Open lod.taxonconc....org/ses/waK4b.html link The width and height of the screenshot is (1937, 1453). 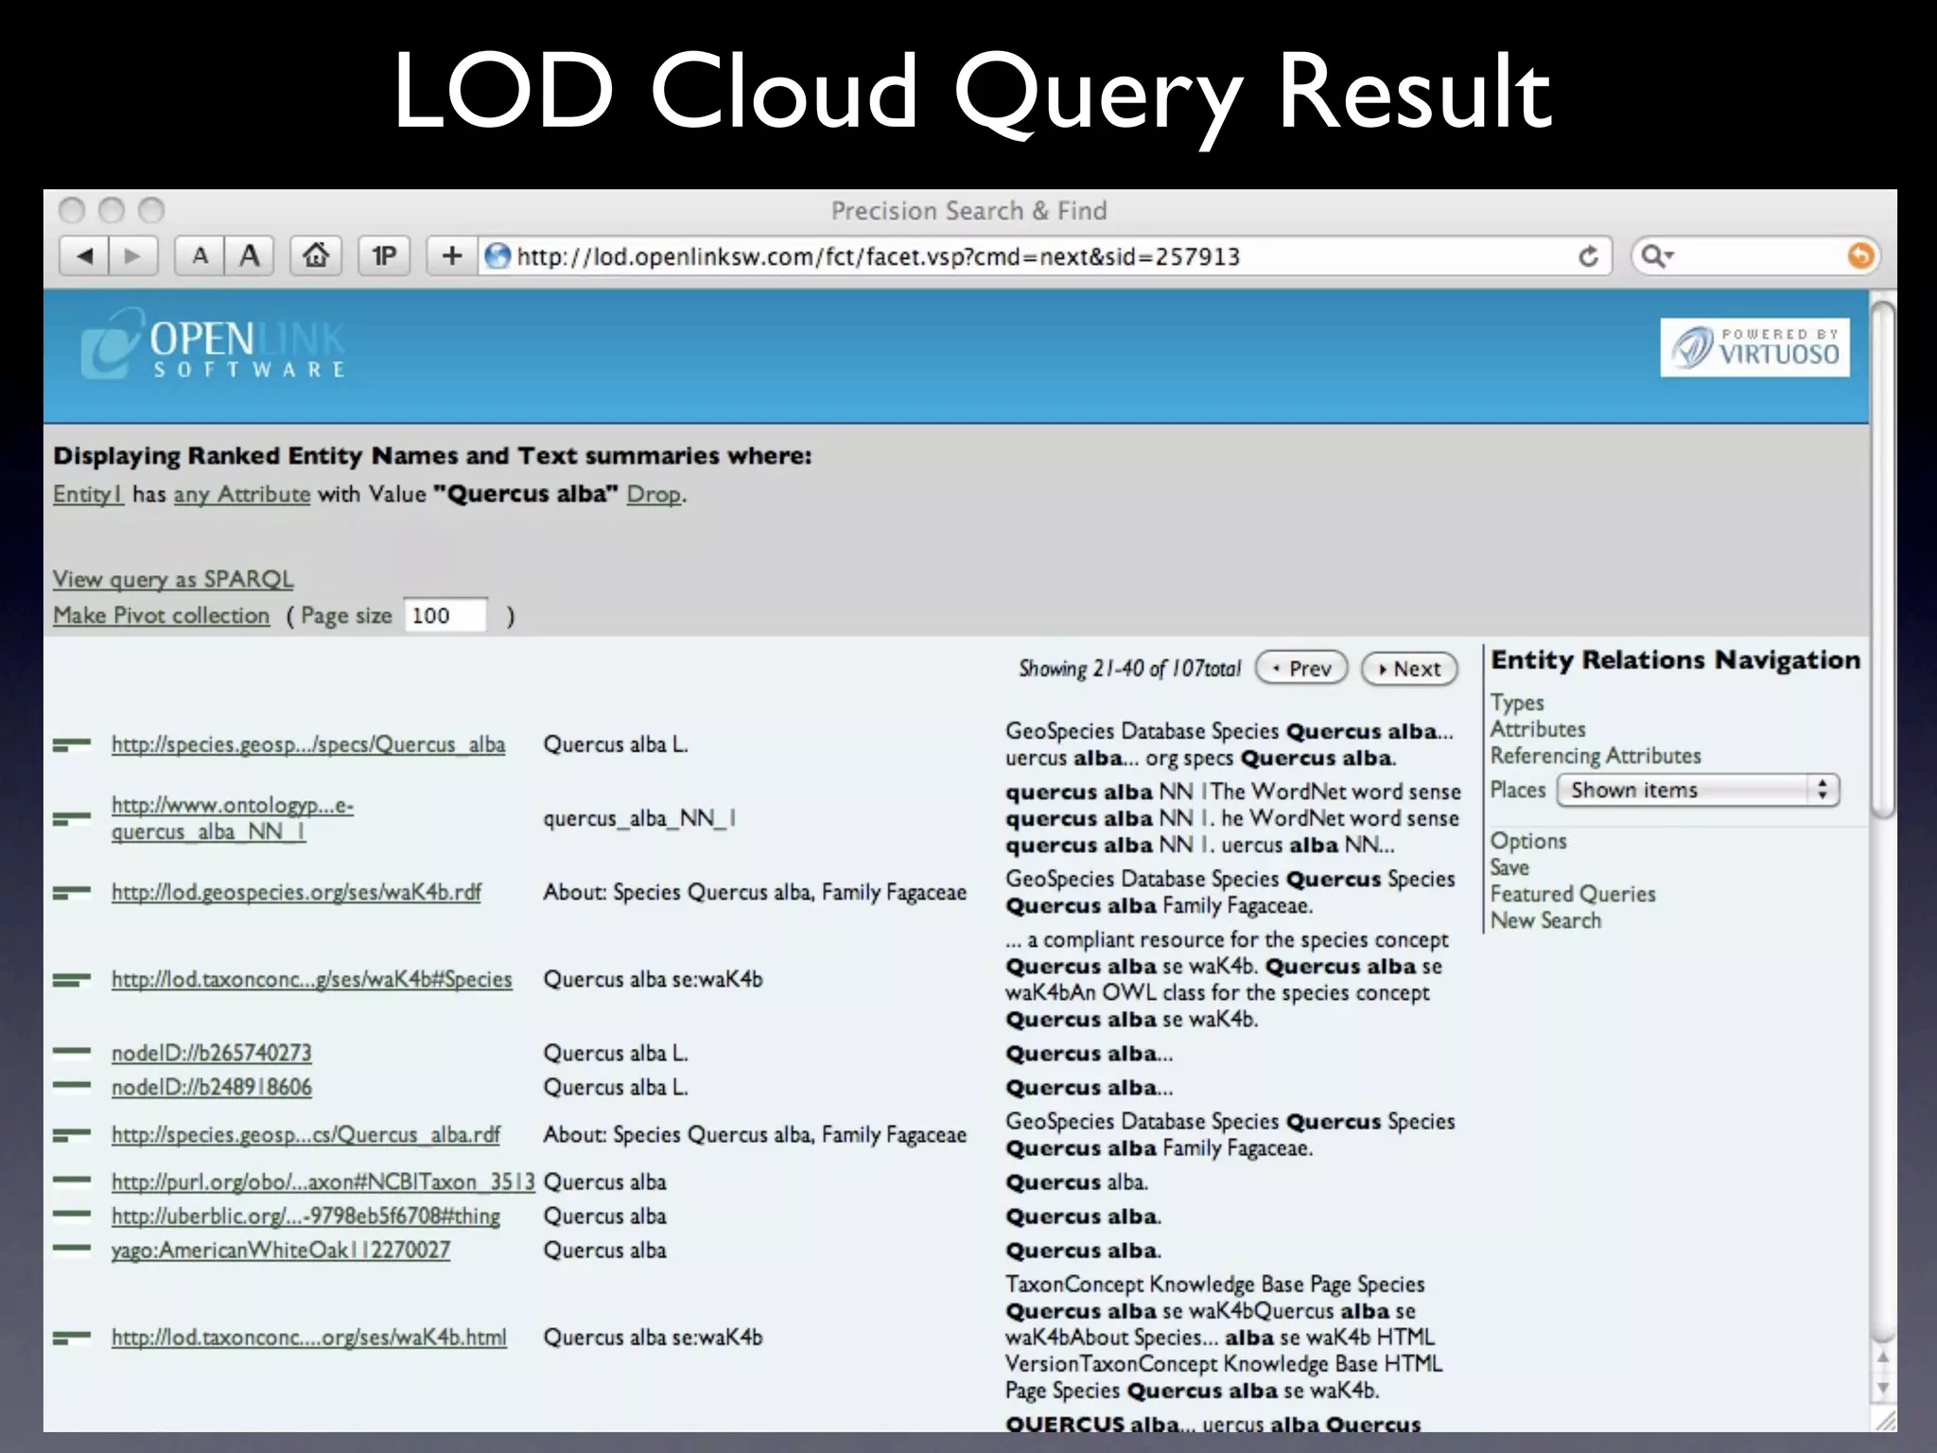click(x=309, y=1337)
